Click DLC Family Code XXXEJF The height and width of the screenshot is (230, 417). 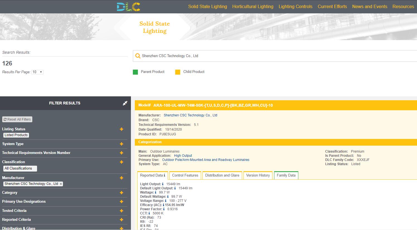point(363,160)
